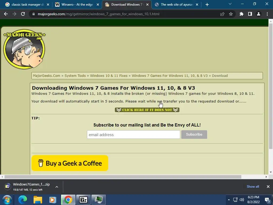
Task: Close the downloads bar
Action: pyautogui.click(x=268, y=187)
